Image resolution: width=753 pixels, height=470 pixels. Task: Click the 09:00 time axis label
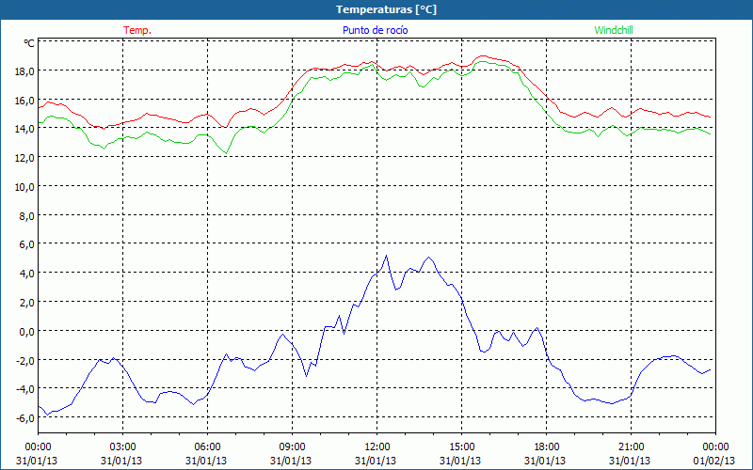point(292,447)
